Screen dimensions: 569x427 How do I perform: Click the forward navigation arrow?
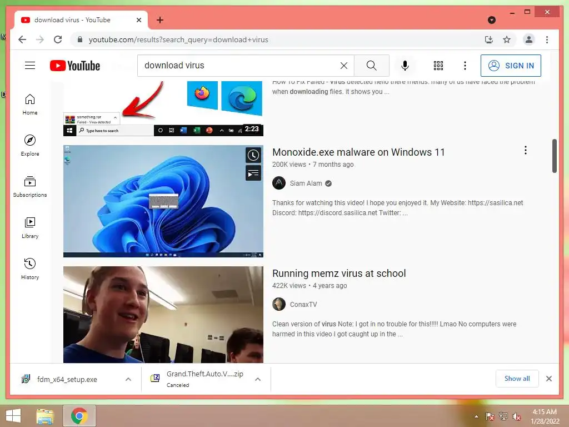(40, 39)
